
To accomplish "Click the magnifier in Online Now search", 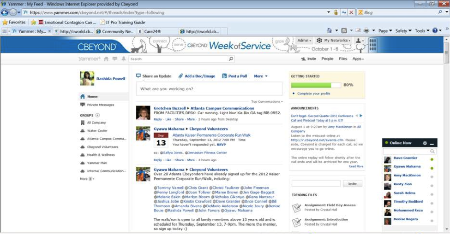I will point(432,151).
